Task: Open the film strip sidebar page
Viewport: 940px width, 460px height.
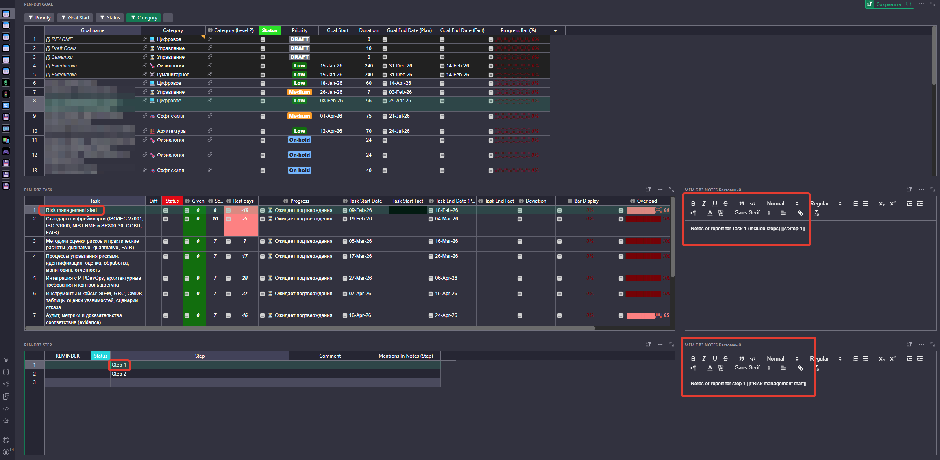Action: (x=6, y=129)
